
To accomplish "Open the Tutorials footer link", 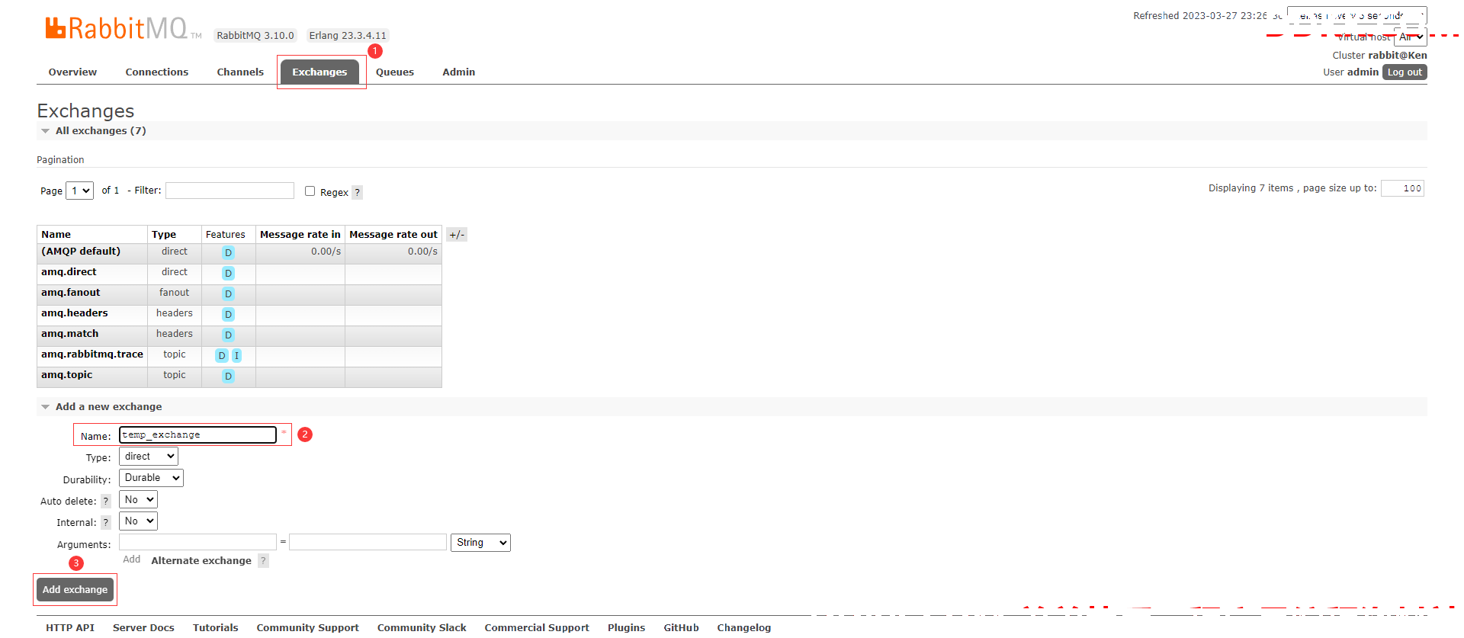I will tap(215, 627).
